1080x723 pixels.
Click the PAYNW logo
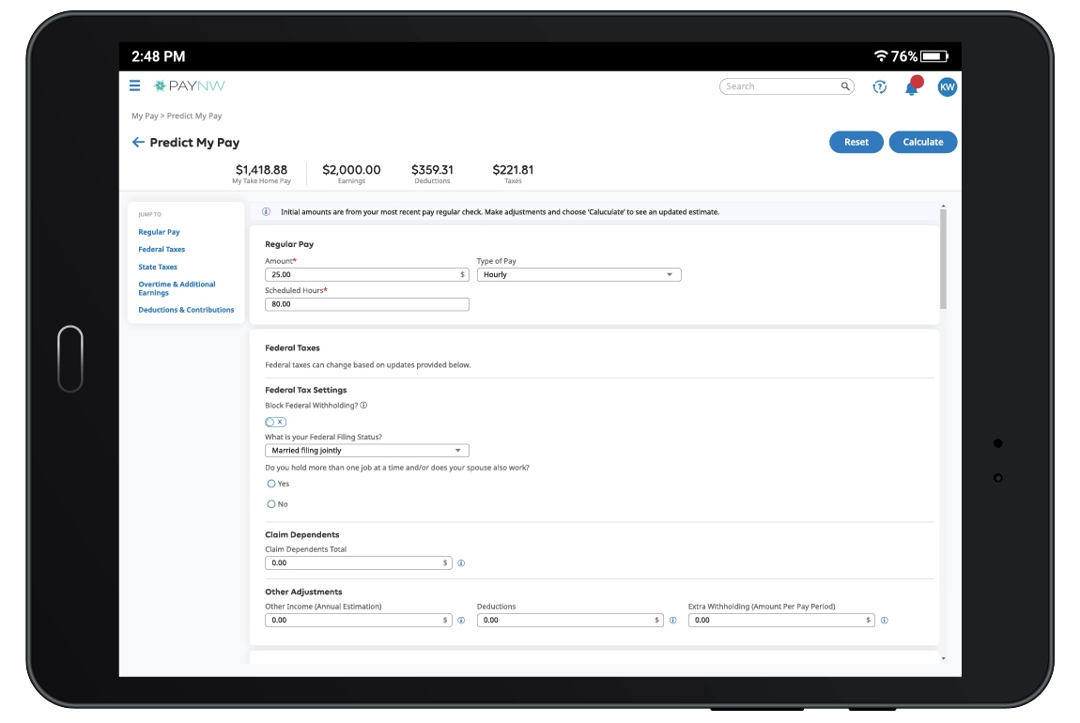pos(191,85)
